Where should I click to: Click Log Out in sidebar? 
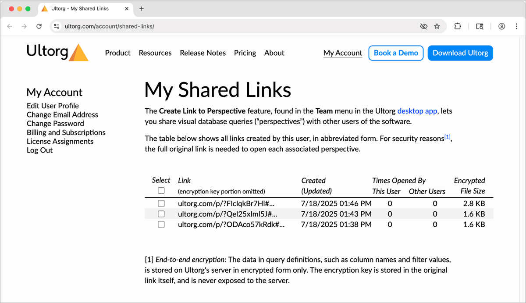click(39, 150)
